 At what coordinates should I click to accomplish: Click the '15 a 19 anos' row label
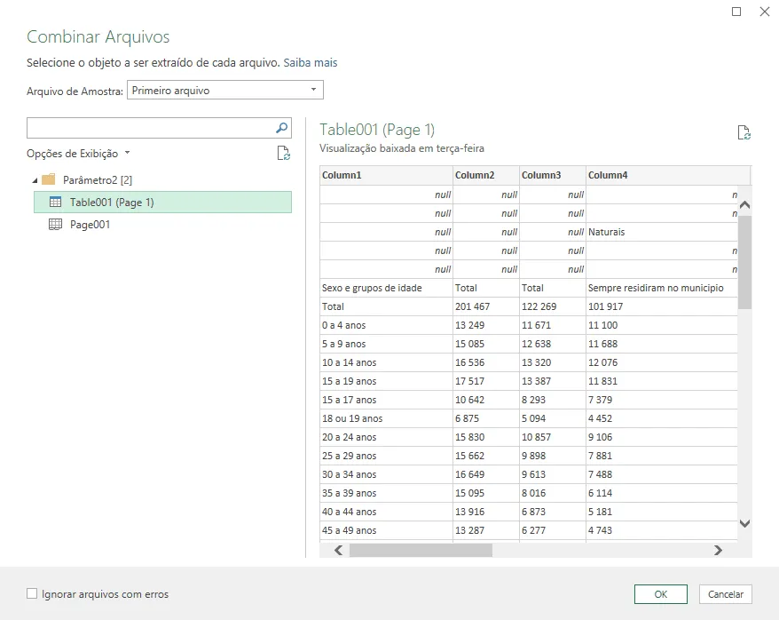tap(386, 381)
